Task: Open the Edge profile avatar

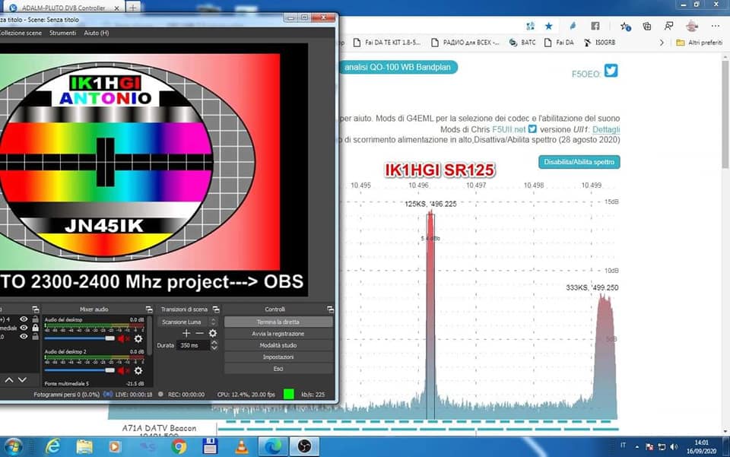Action: click(692, 26)
